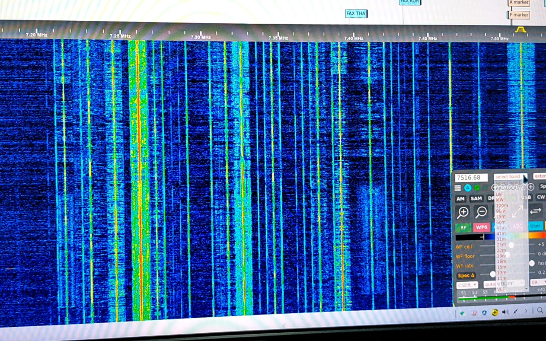Click the blue shield icon in system tray
The height and width of the screenshot is (341, 546).
coord(484,313)
